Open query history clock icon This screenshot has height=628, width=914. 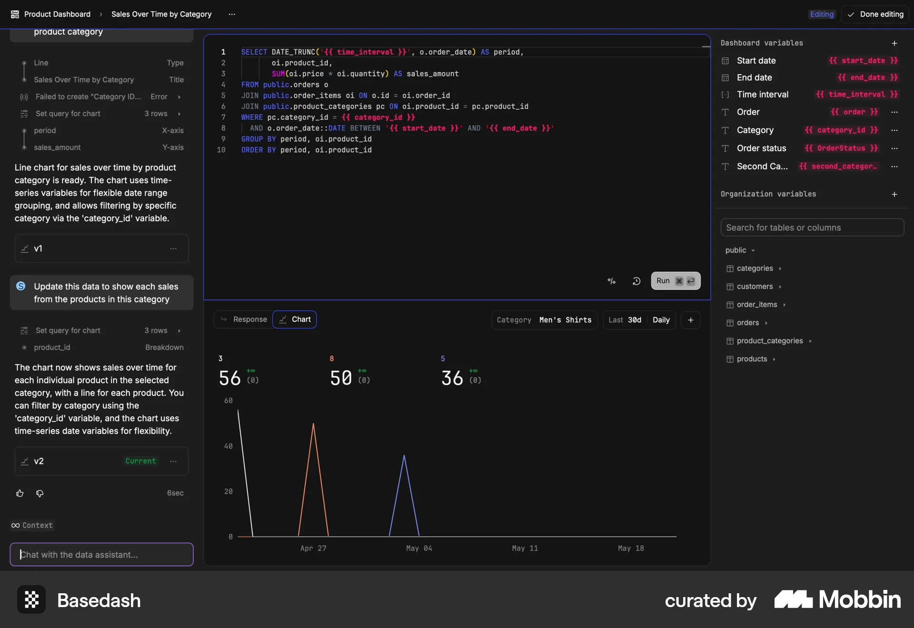click(636, 281)
